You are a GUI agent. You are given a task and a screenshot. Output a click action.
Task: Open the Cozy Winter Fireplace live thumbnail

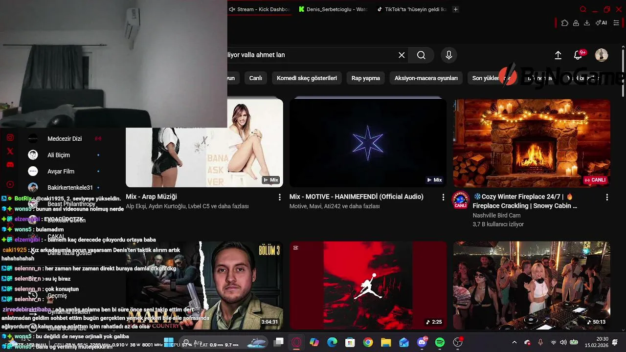(532, 143)
